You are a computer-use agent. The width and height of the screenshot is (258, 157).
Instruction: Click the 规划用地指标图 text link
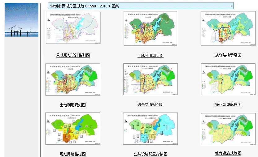pyautogui.click(x=73, y=154)
